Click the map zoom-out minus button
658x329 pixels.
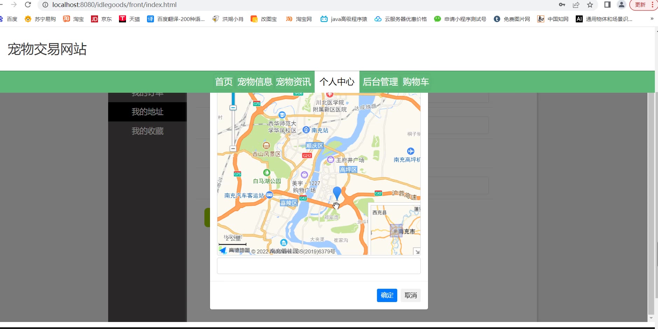pyautogui.click(x=233, y=149)
